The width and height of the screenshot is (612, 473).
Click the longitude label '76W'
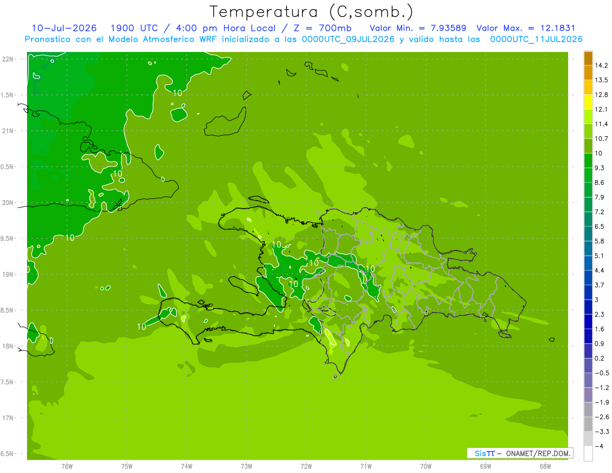pos(67,466)
